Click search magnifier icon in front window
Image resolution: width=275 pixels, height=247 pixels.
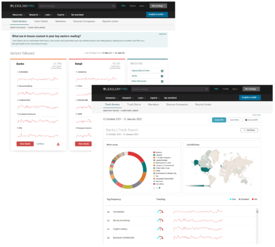[x=207, y=89]
